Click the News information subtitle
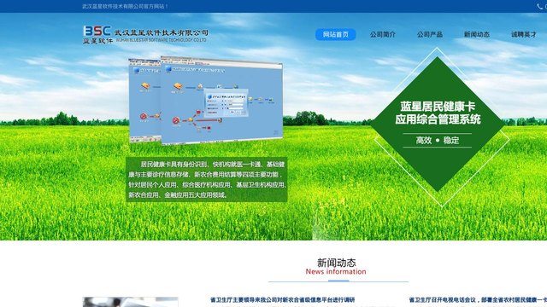The width and height of the screenshot is (547, 307). [x=336, y=271]
